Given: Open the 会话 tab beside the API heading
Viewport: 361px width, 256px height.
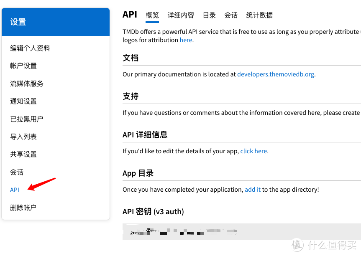Looking at the screenshot, I should [231, 15].
